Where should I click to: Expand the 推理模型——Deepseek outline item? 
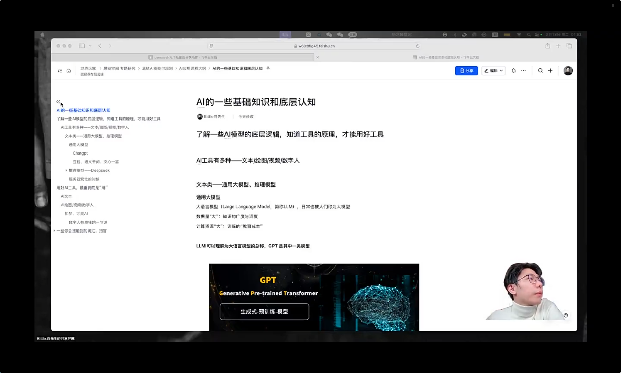point(66,170)
